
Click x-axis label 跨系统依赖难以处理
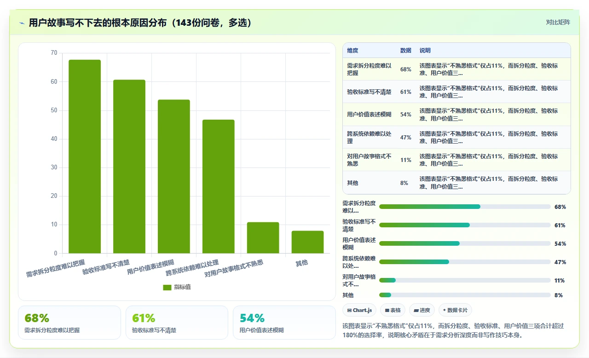[192, 268]
